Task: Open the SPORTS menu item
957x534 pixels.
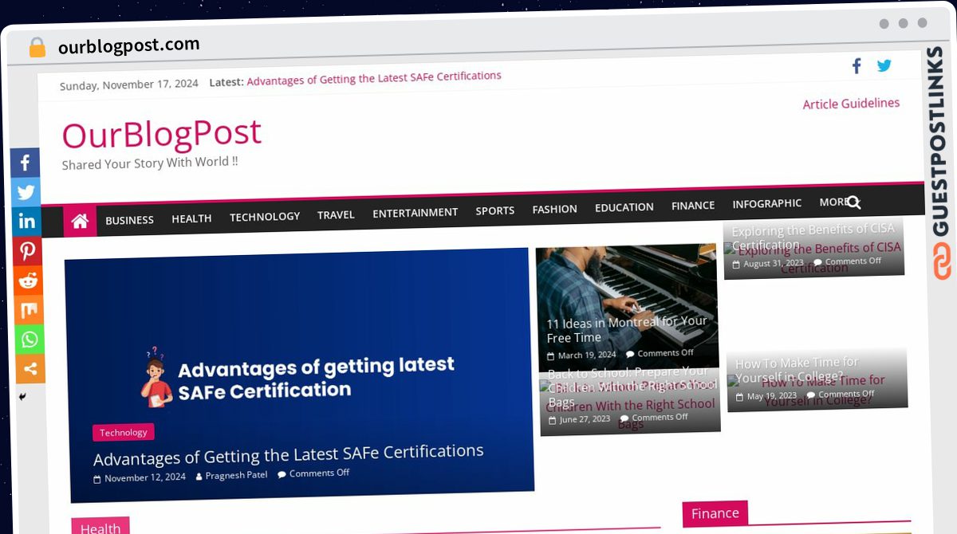Action: click(x=494, y=210)
